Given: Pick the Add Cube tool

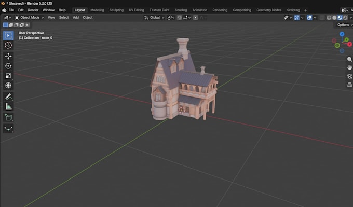Looking at the screenshot, I should (8, 117).
